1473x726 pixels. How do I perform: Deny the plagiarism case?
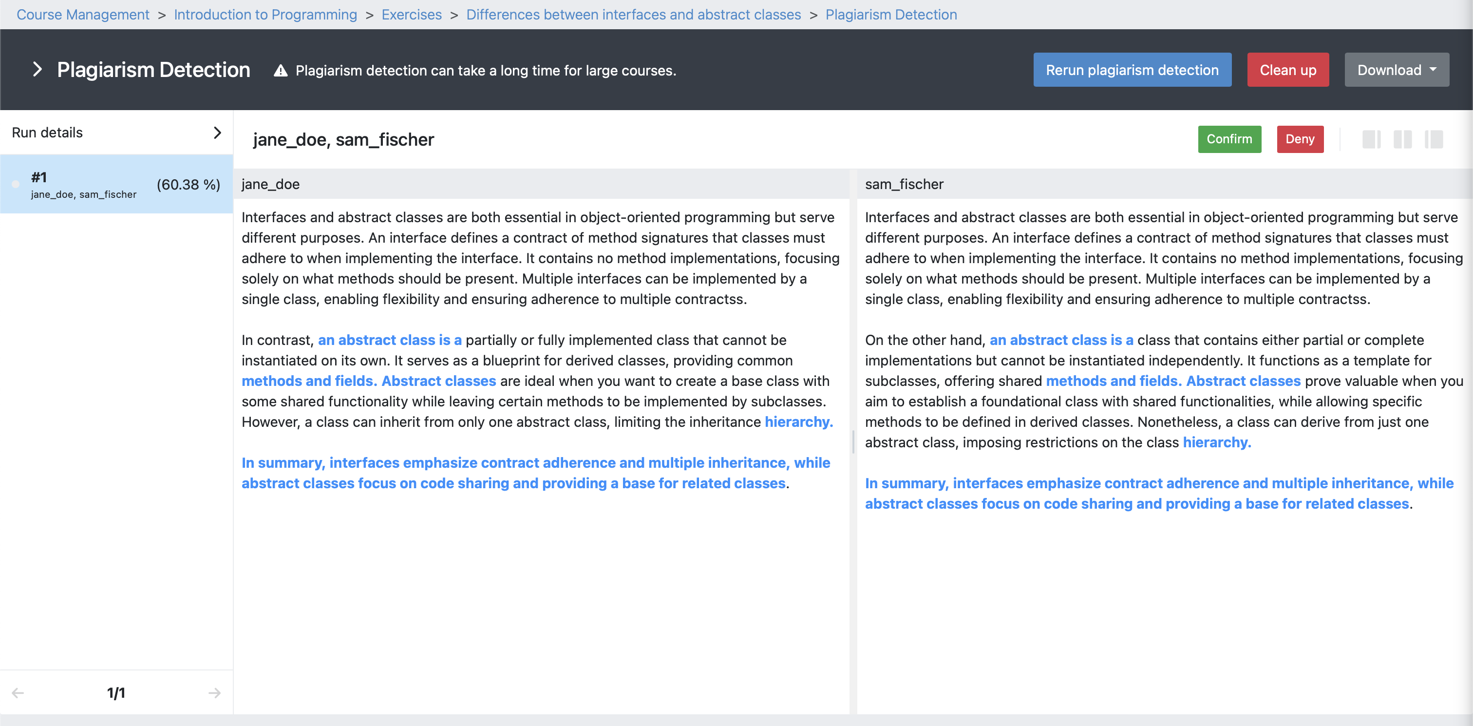pyautogui.click(x=1299, y=139)
